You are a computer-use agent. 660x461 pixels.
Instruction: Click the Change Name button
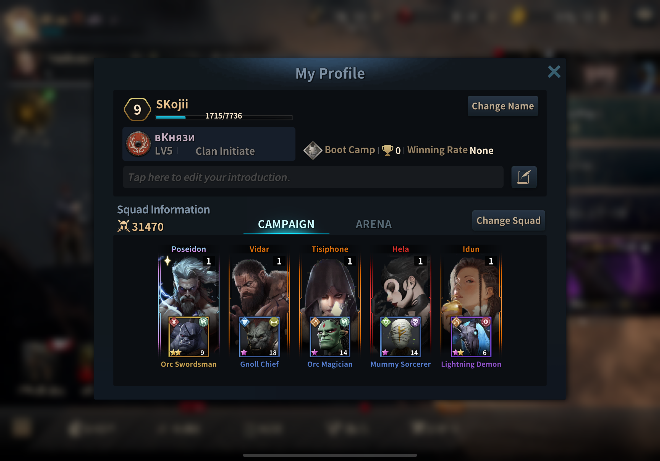[x=503, y=106]
